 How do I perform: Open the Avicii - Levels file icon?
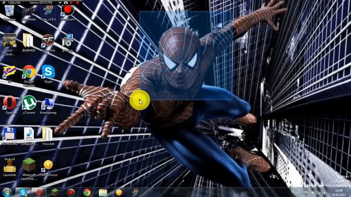[x=9, y=44]
